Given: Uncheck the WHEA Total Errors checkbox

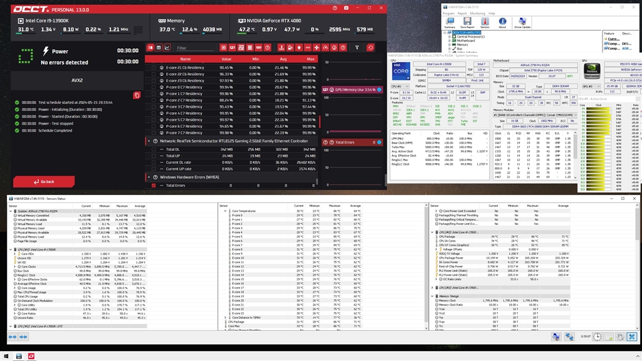Looking at the screenshot, I should tap(154, 186).
